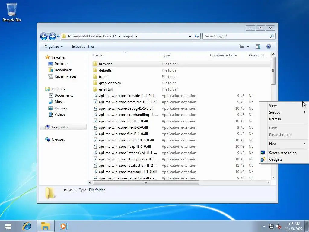The width and height of the screenshot is (309, 232).
Task: Open Sort by submenu in context menu
Action: pos(284,112)
